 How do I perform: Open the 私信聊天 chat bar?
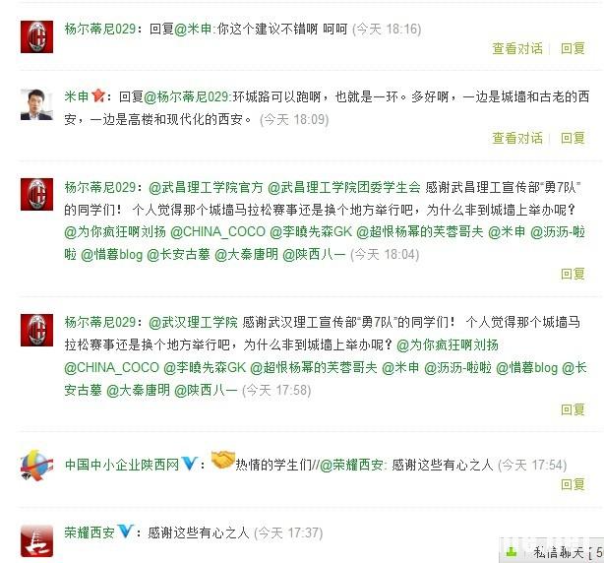pyautogui.click(x=552, y=551)
